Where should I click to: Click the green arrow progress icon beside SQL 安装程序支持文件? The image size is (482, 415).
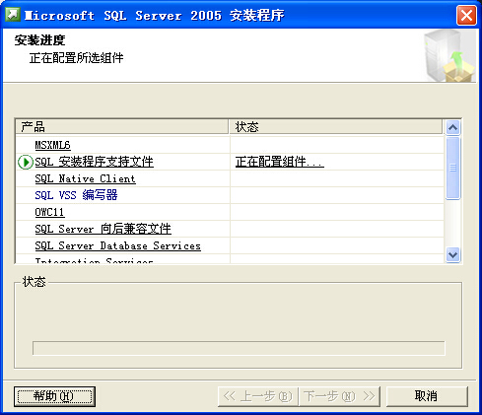pyautogui.click(x=25, y=162)
